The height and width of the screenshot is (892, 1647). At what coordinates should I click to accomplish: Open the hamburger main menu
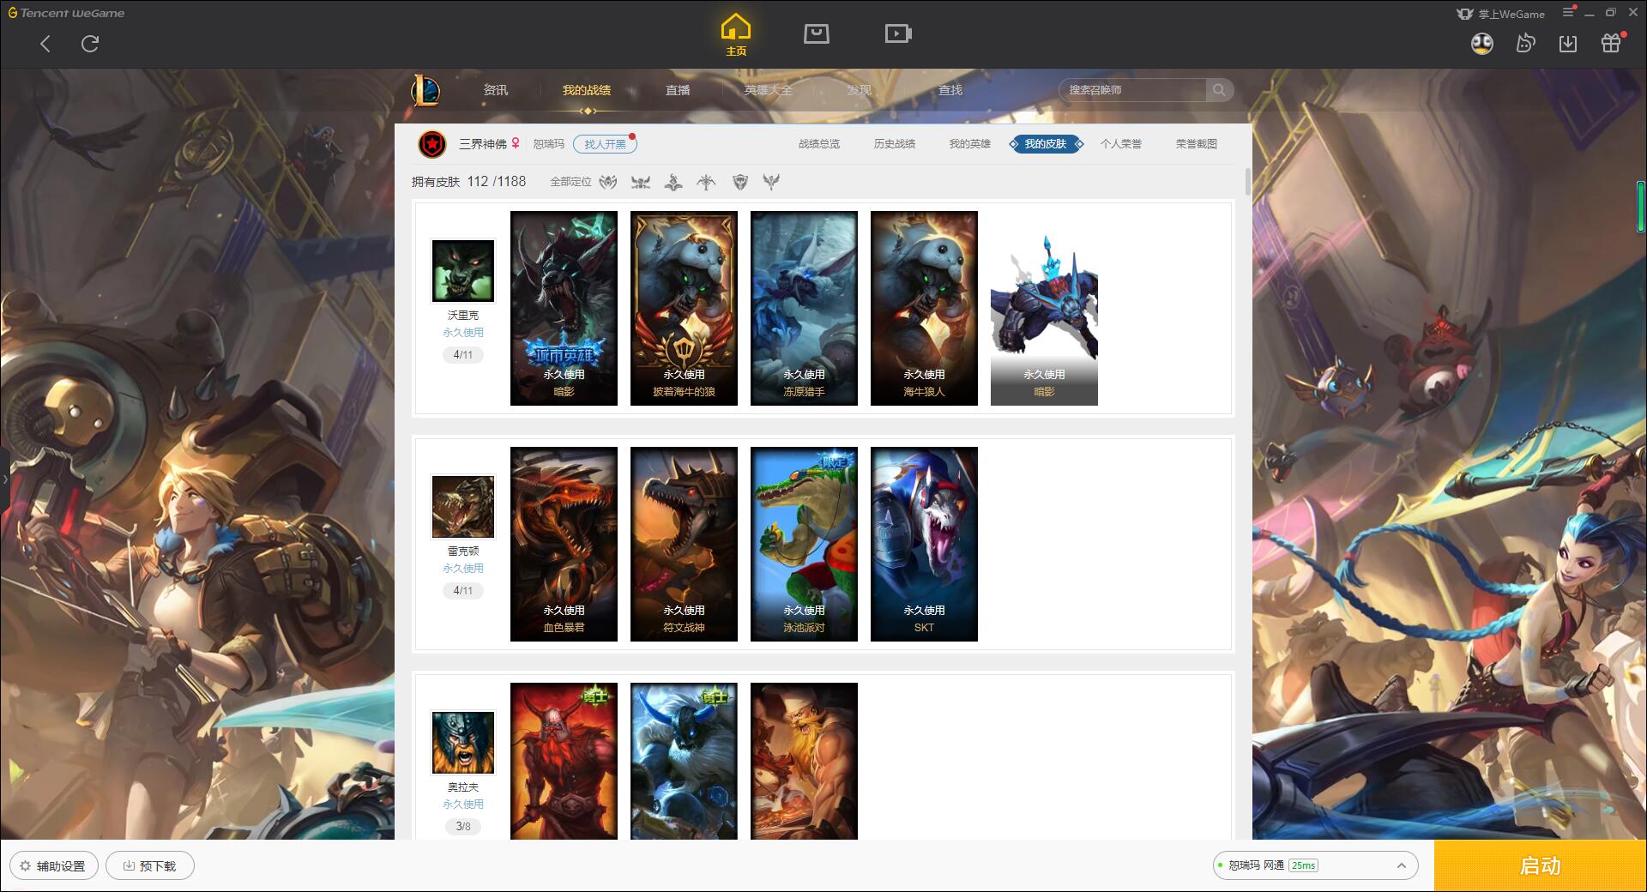(x=1568, y=13)
